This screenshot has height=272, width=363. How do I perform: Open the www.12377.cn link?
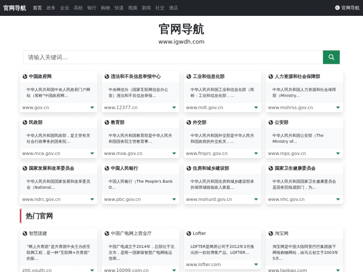coord(121,107)
